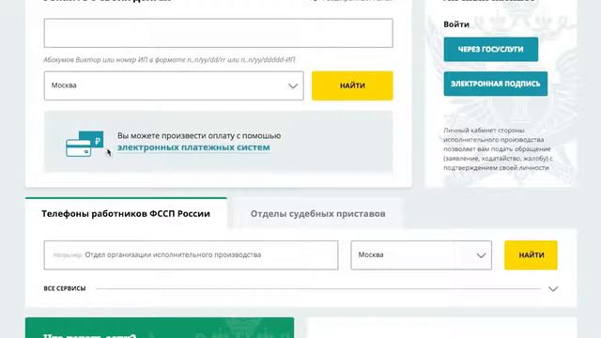Click the department search field for employee phones
This screenshot has width=601, height=338.
point(191,254)
